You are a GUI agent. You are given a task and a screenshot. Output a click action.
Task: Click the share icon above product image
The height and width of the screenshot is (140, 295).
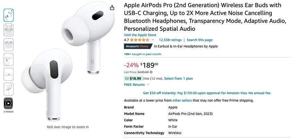pyautogui.click(x=112, y=8)
